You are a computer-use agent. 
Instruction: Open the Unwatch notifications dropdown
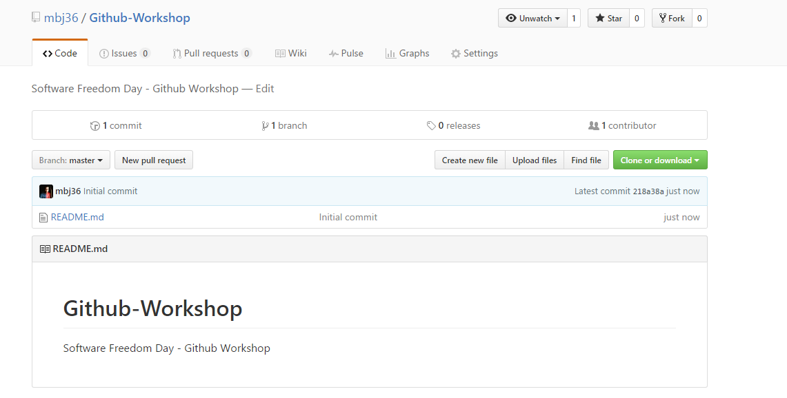(532, 18)
